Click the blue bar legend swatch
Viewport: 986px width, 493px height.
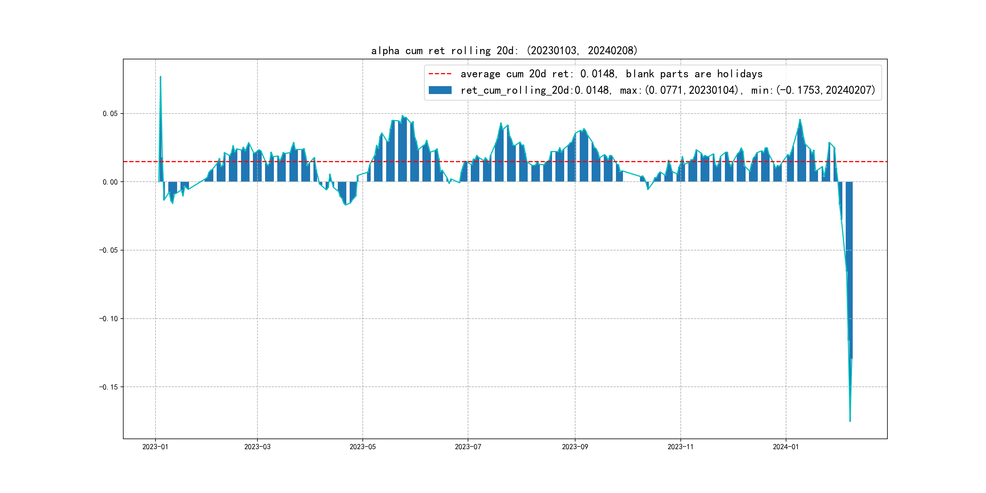click(x=440, y=90)
